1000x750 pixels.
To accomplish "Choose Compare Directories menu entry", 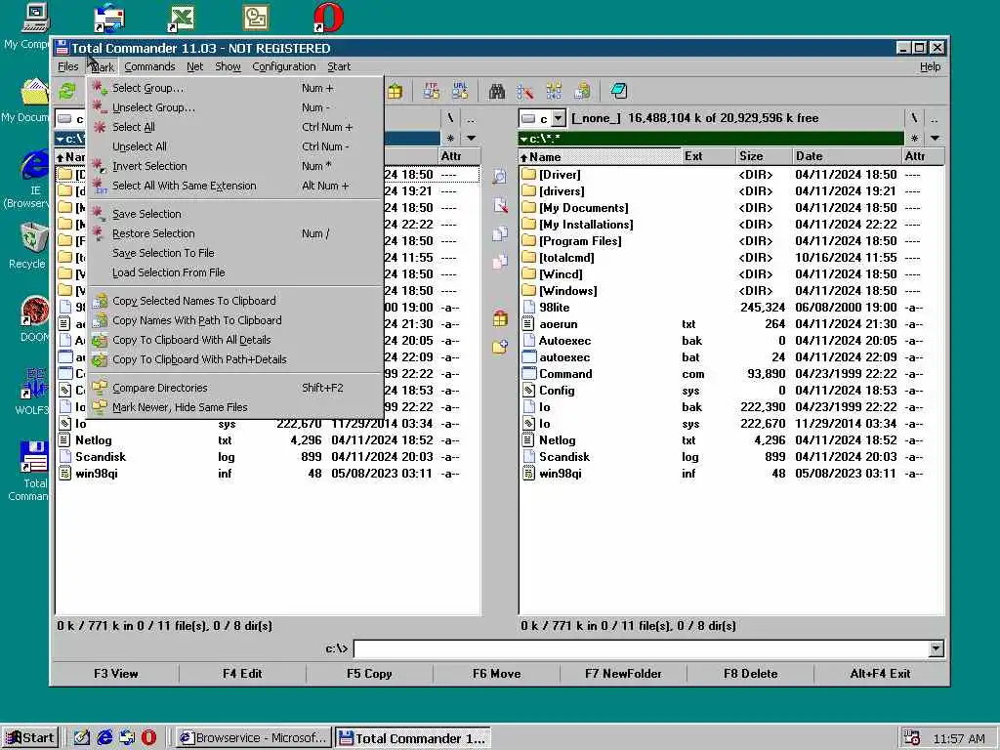I will coord(234,388).
